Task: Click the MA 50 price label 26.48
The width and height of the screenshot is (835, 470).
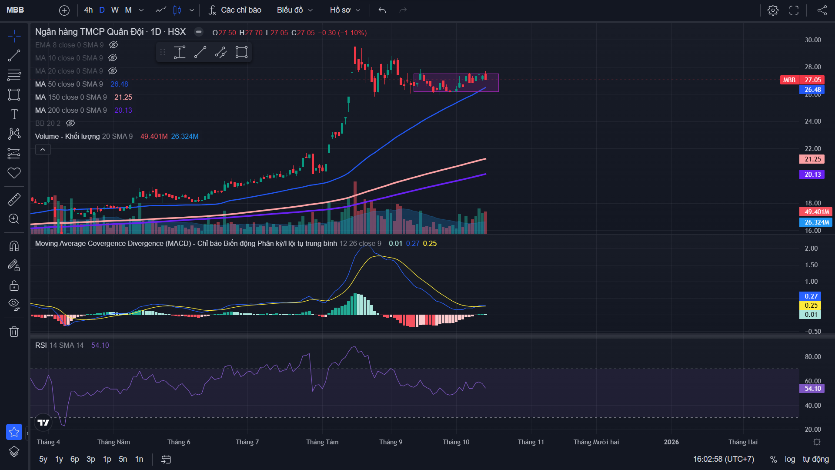Action: (x=812, y=90)
